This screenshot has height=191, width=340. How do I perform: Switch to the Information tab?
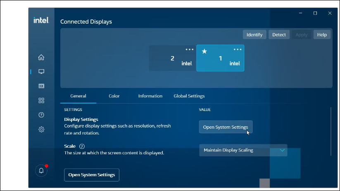point(150,96)
